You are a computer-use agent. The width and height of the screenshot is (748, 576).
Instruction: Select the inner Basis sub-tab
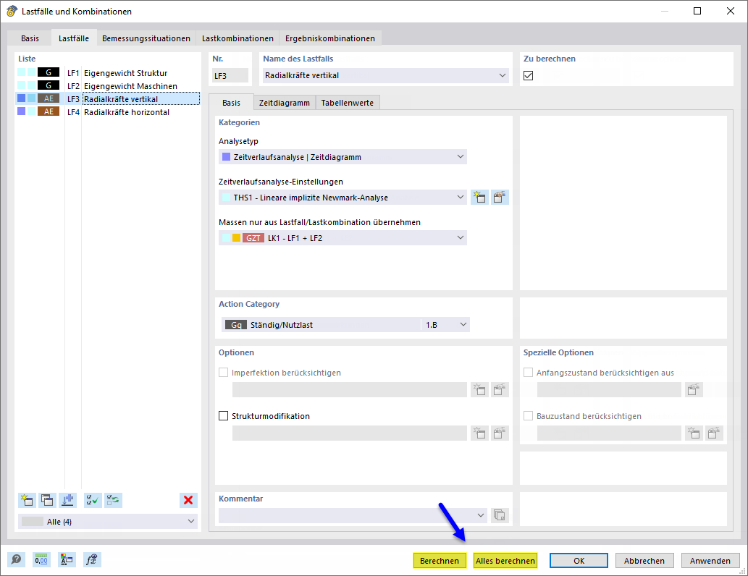(232, 103)
